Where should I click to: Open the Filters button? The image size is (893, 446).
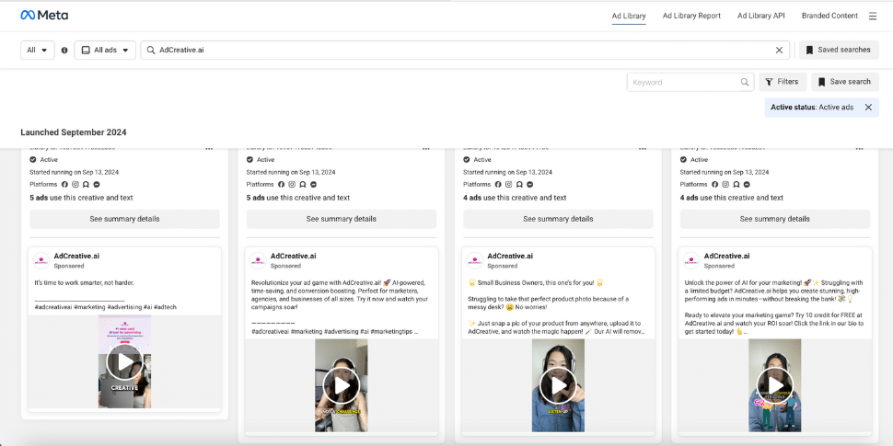click(x=783, y=82)
